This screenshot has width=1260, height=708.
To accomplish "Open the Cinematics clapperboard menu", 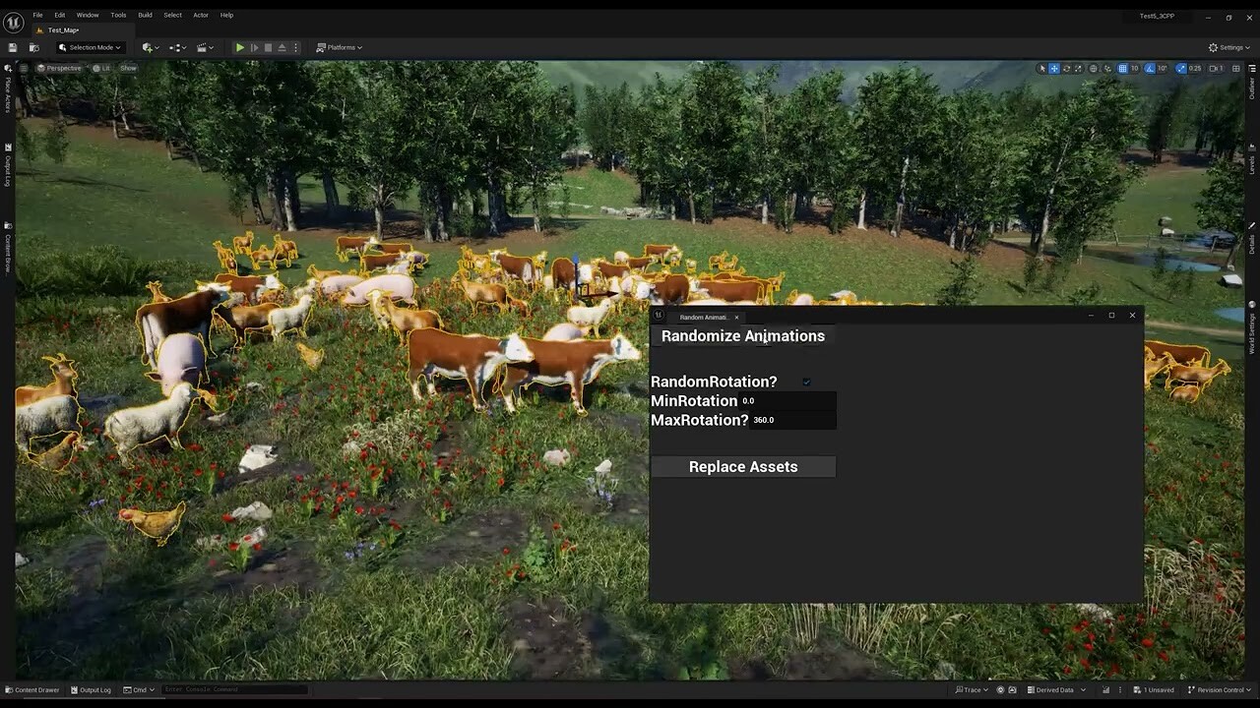I will click(203, 47).
